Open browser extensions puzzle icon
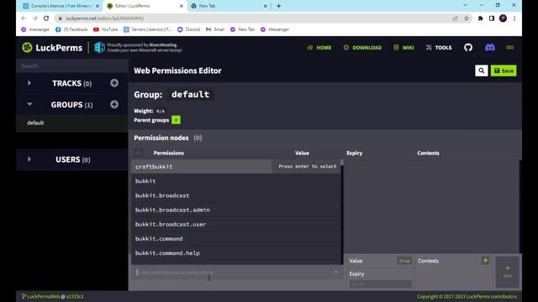Screen dimensions: 538x302 [x=480, y=18]
